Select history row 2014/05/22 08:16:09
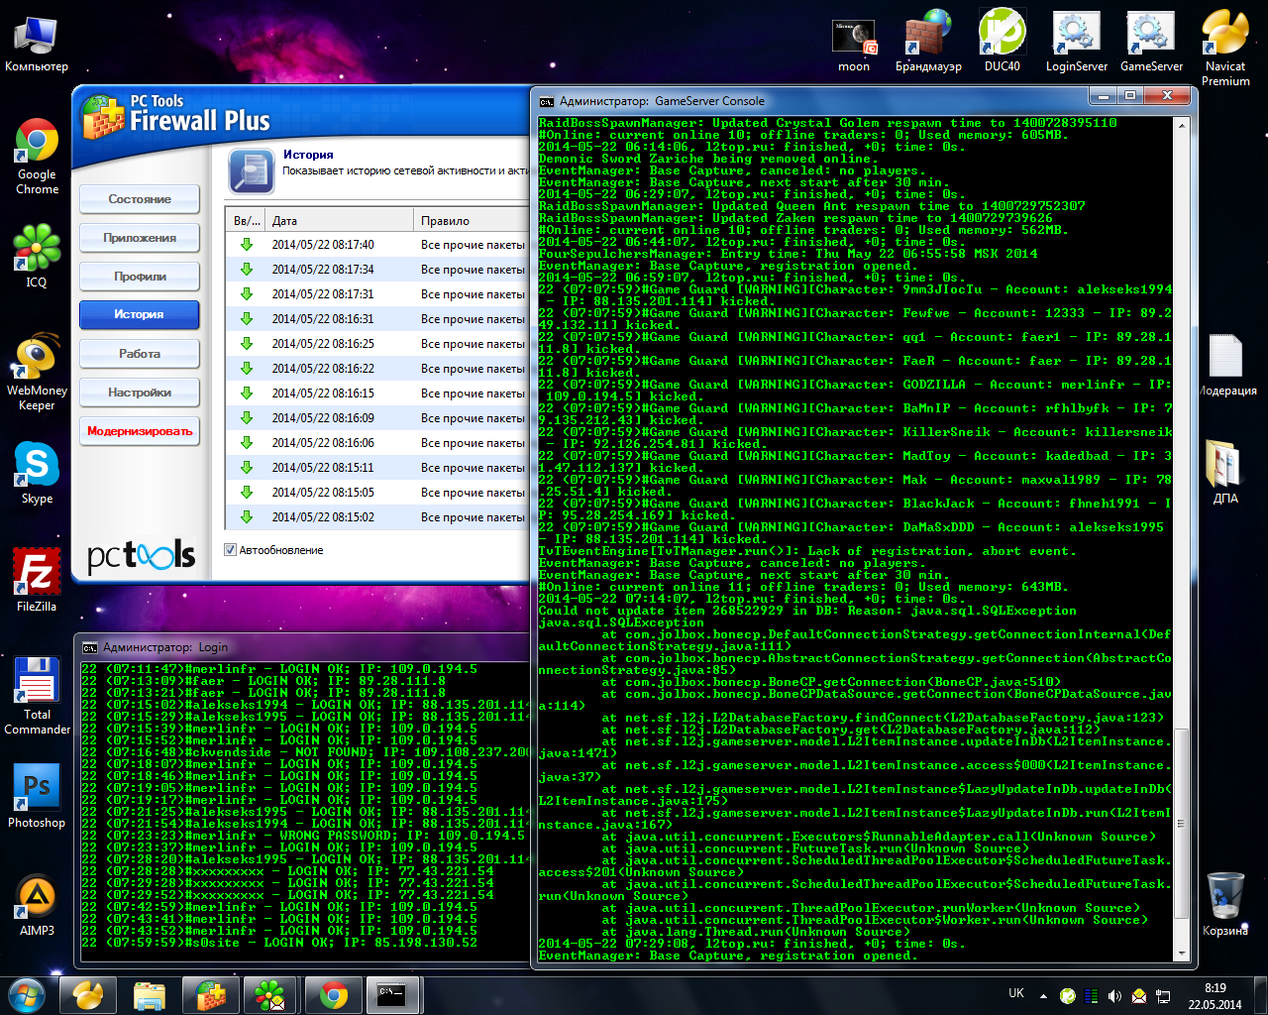Screen dimensions: 1268x1015 [x=378, y=418]
